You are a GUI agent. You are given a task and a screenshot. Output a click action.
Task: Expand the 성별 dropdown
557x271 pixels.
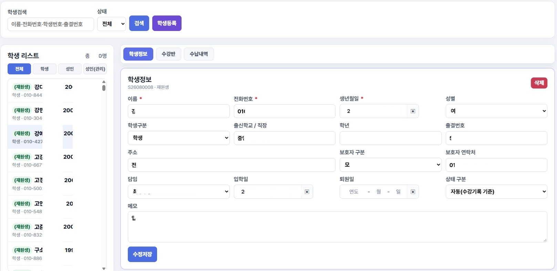point(496,111)
